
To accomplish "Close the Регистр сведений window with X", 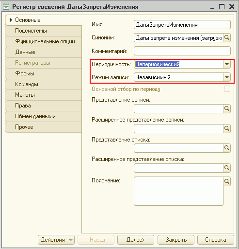I will point(232,6).
